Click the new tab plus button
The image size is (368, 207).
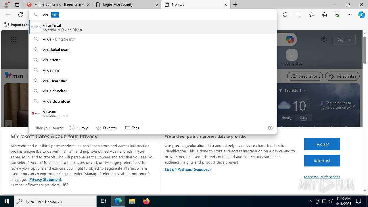(235, 5)
